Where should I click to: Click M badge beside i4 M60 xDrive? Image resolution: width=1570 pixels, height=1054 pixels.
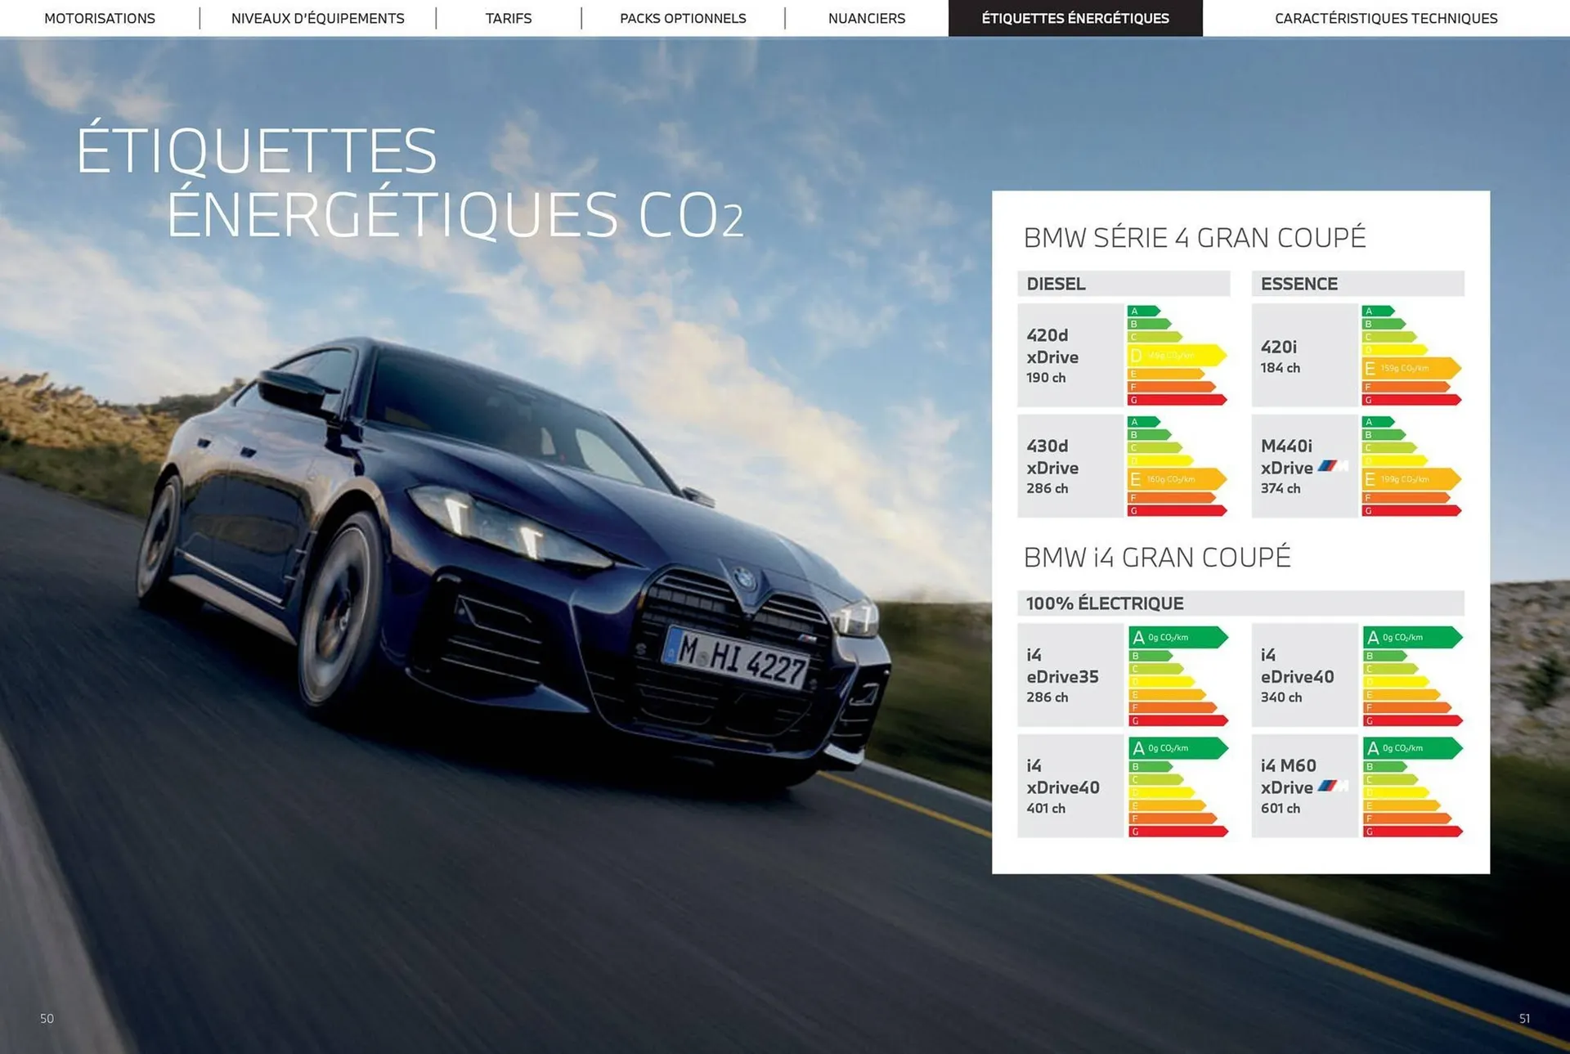coord(1332,786)
